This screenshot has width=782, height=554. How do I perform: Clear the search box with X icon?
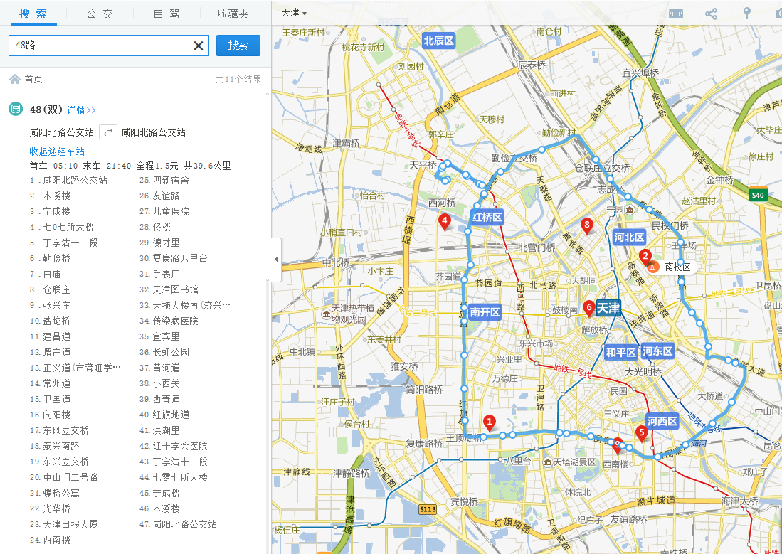click(198, 46)
